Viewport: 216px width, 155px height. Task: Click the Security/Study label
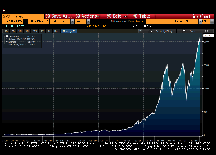(164, 31)
